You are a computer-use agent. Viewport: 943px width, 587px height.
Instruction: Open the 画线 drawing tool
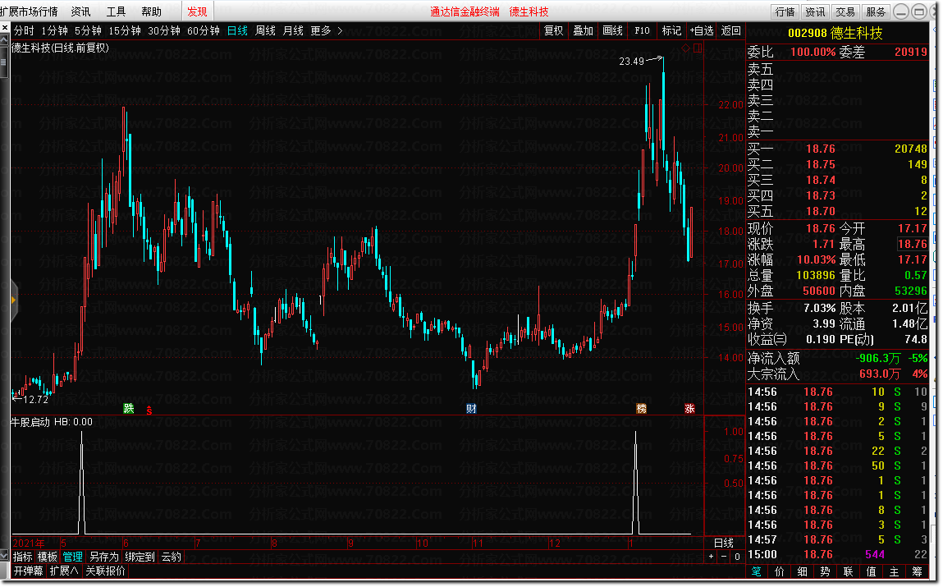point(612,30)
